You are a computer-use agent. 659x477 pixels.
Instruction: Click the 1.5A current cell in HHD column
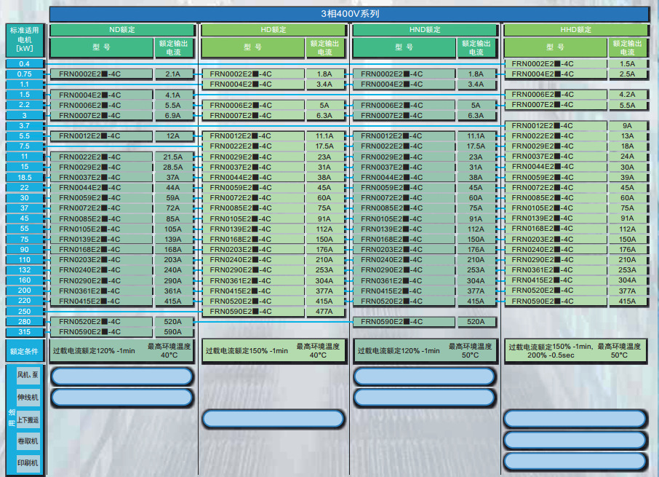[627, 64]
